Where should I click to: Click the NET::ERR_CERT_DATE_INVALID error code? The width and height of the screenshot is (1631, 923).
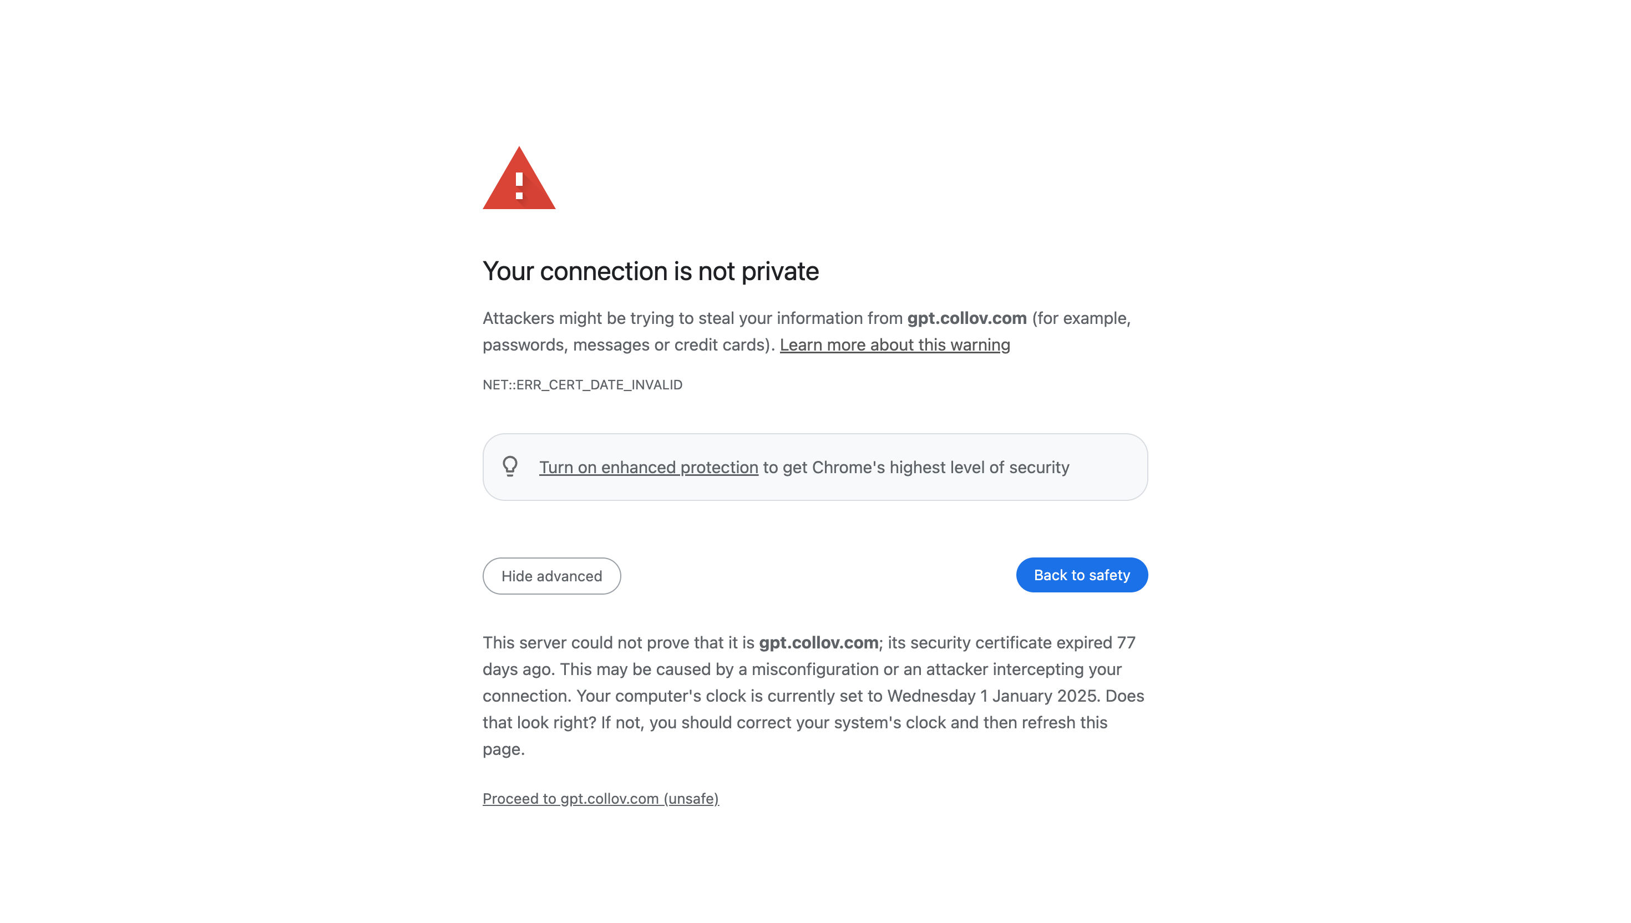pos(582,385)
